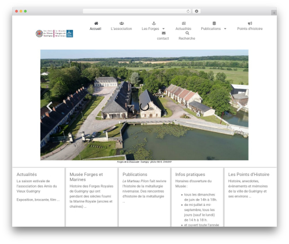
Task: Click text 'tous les dimanches de juin'
Action: click(x=199, y=197)
